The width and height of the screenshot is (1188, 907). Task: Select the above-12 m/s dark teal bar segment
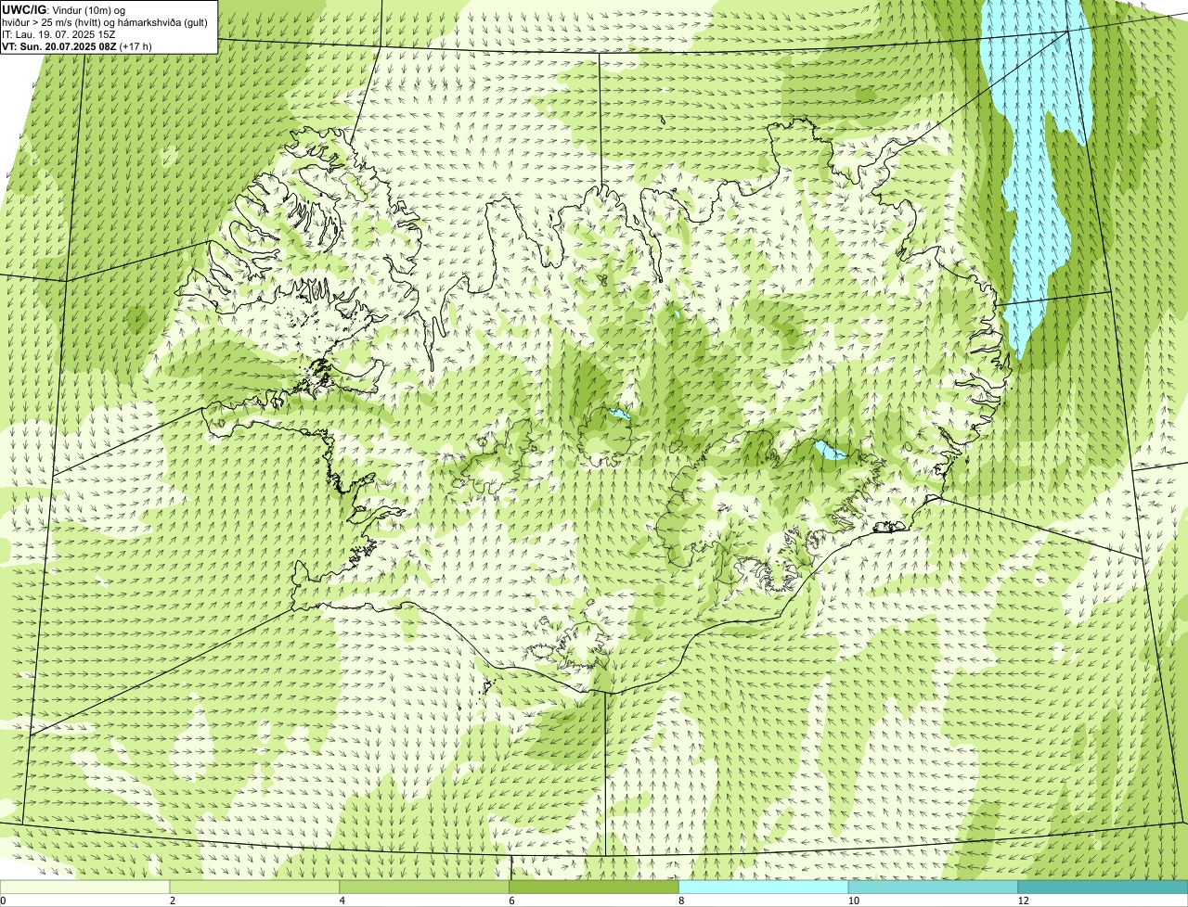coord(1103,888)
